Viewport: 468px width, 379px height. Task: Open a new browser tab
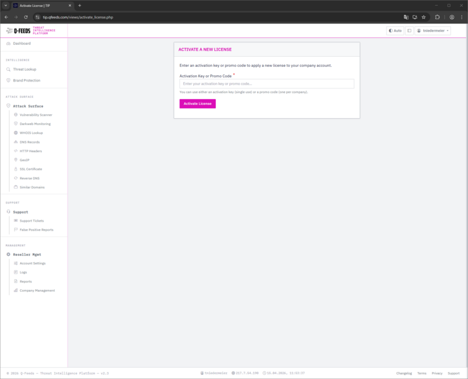tap(80, 6)
